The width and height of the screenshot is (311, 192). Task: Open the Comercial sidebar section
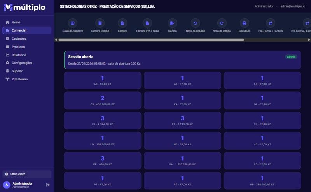(27, 30)
